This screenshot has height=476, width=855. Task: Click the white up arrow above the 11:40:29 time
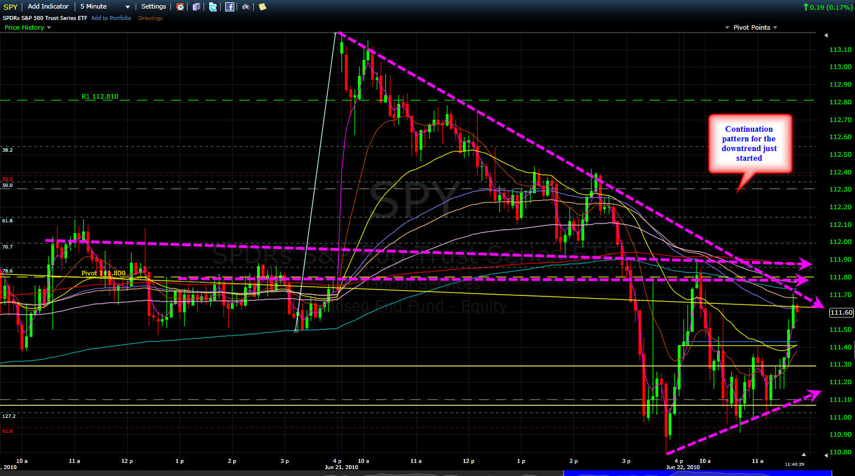804,454
